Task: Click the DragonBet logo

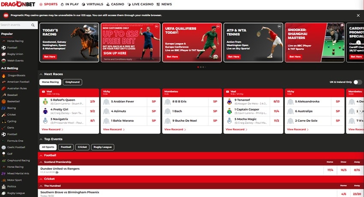Action: tap(18, 4)
